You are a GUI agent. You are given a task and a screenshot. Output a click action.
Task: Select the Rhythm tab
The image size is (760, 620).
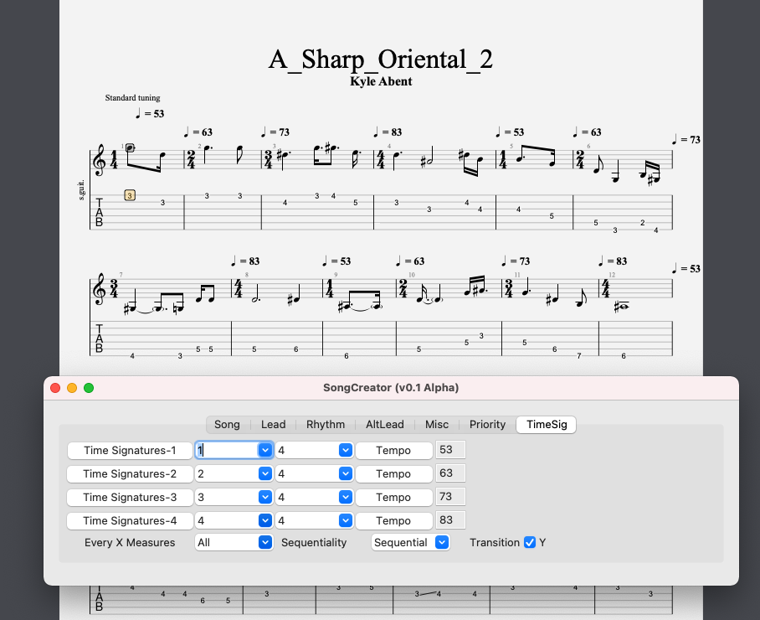pos(326,425)
